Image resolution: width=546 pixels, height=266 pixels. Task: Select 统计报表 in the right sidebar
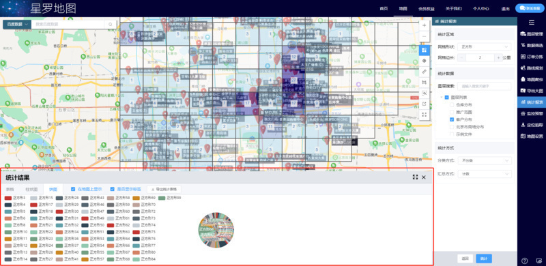click(532, 102)
